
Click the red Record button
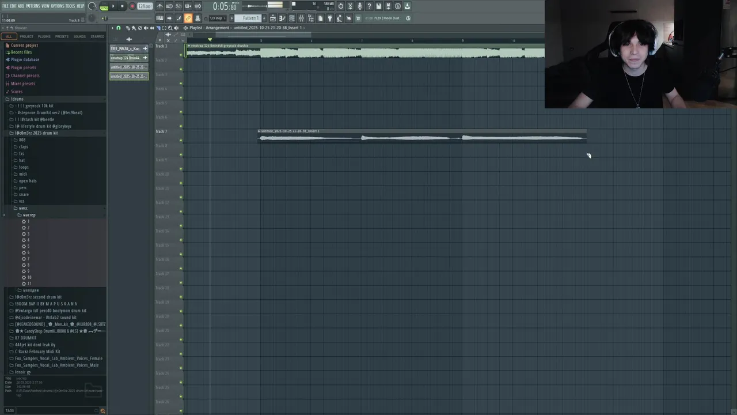(132, 6)
